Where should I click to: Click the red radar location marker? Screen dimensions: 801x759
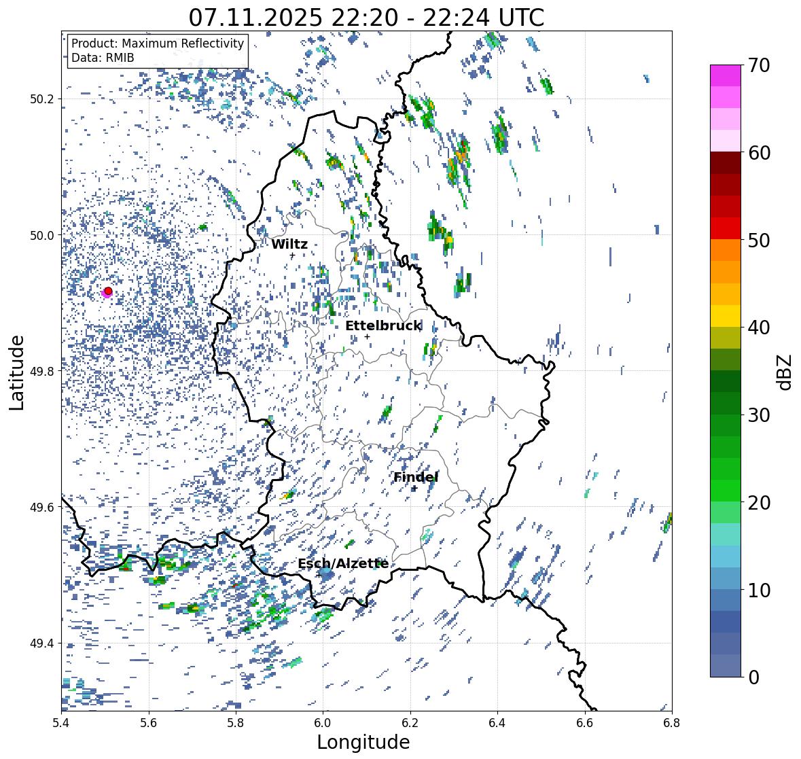click(108, 291)
